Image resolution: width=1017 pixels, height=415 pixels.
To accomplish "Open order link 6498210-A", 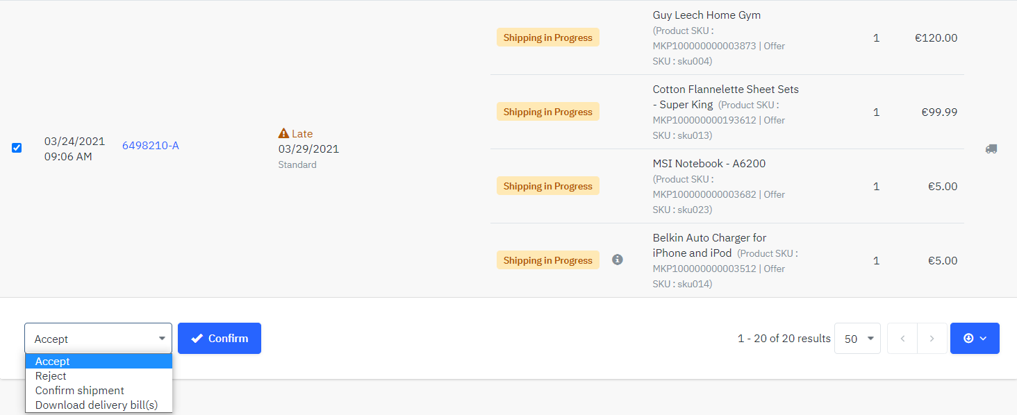I will coord(151,145).
